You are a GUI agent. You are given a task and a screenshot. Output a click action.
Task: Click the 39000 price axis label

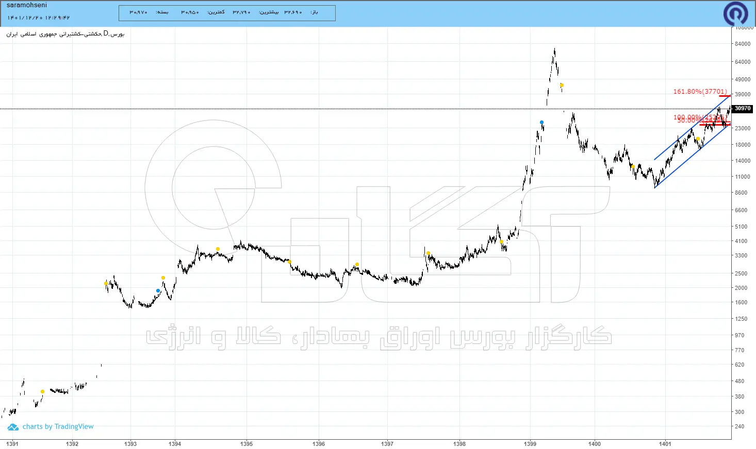coord(743,94)
